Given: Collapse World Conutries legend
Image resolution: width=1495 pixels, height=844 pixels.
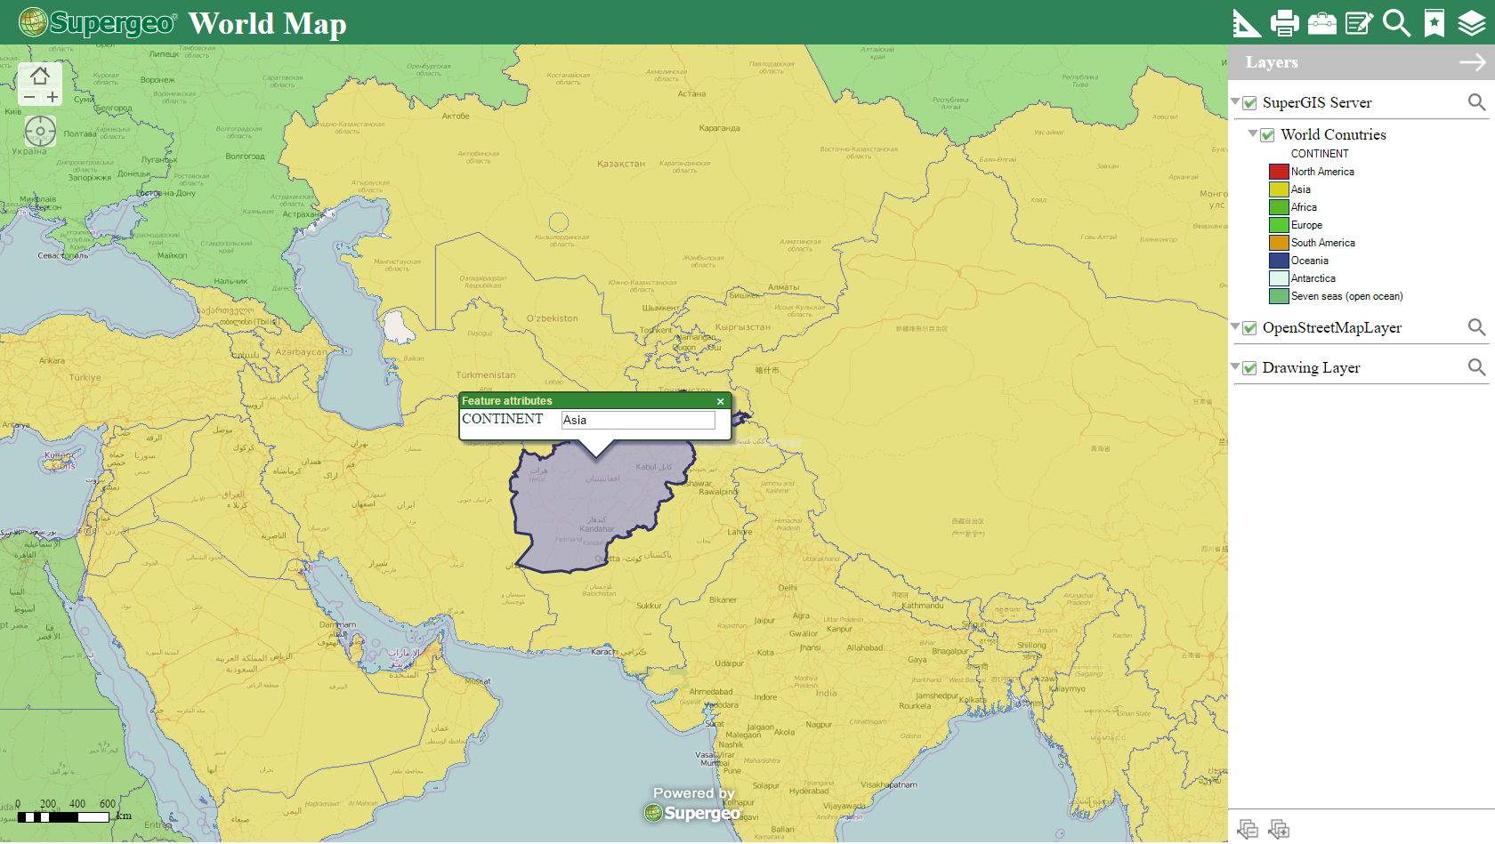Looking at the screenshot, I should click(1253, 133).
